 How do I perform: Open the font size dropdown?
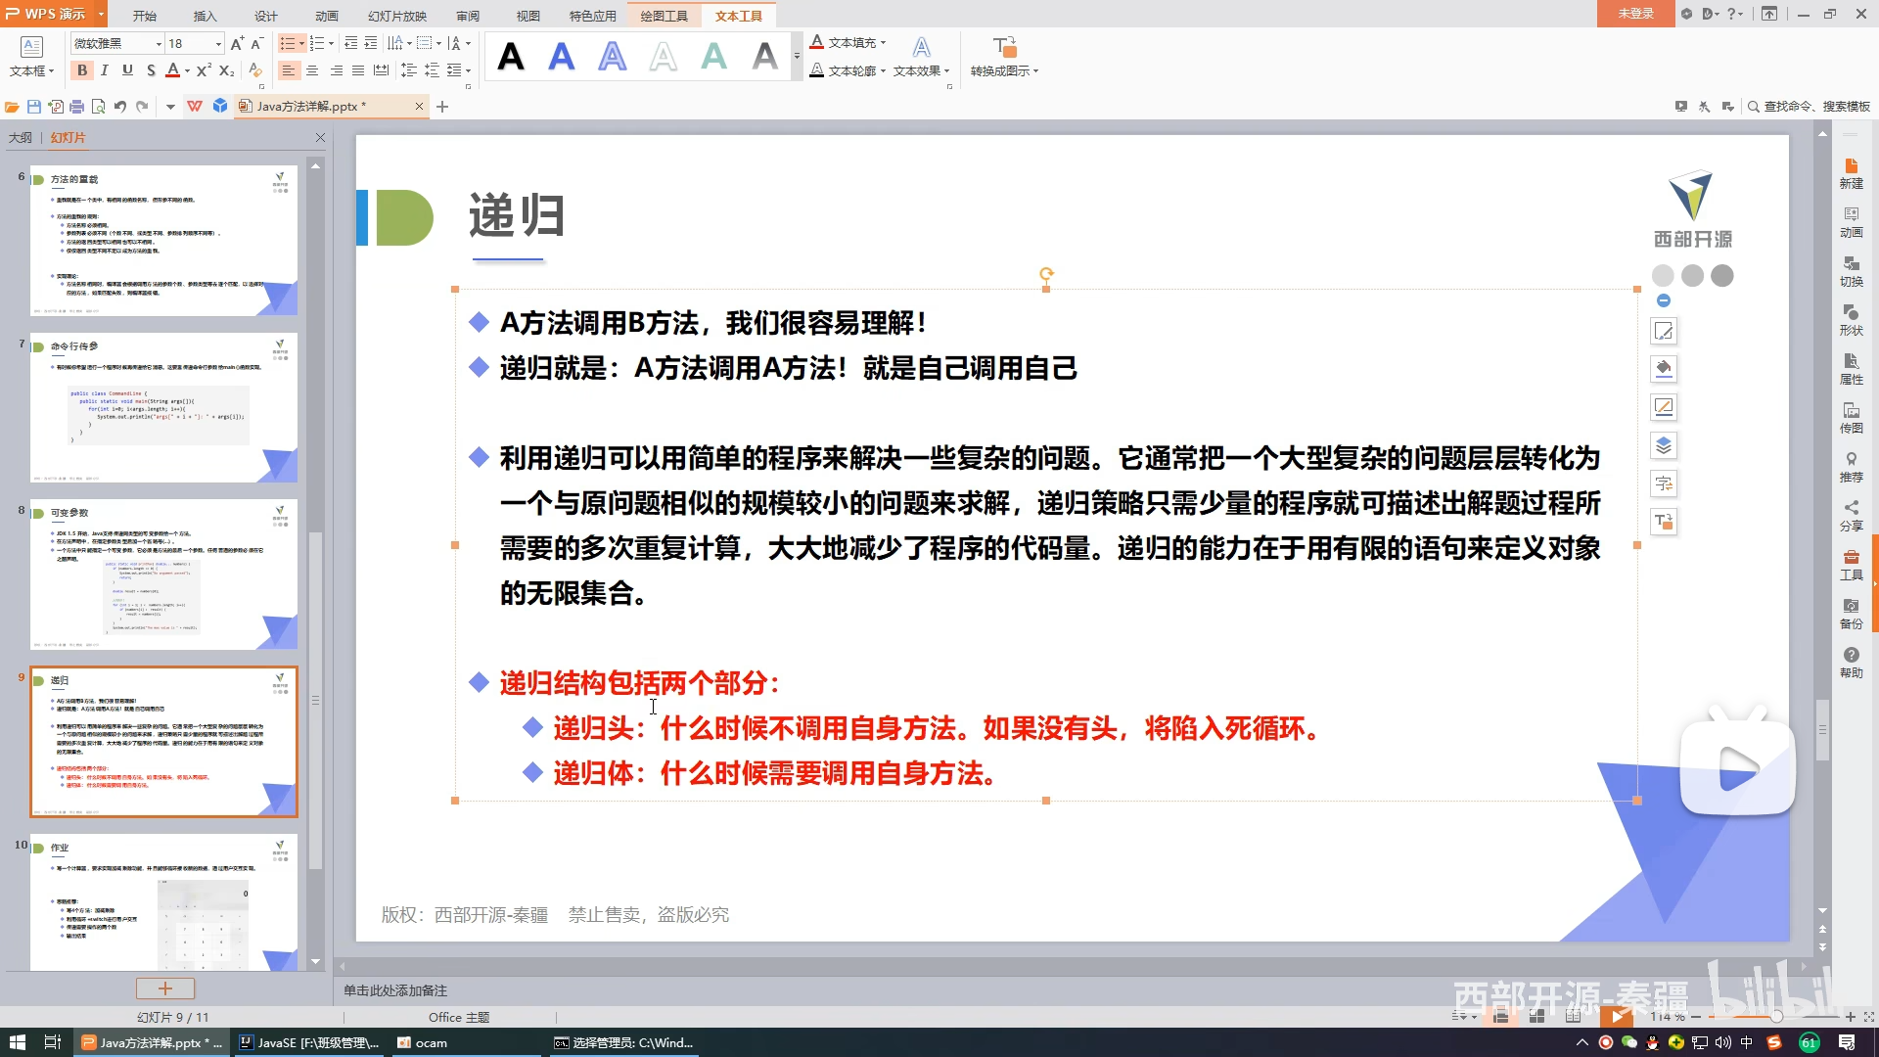[x=218, y=44]
